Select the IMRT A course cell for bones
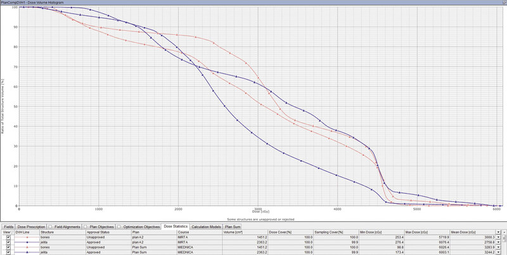The image size is (507, 255). tap(200, 237)
